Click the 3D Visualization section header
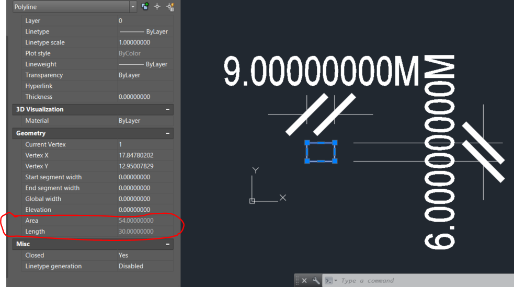This screenshot has width=514, height=287. point(93,109)
